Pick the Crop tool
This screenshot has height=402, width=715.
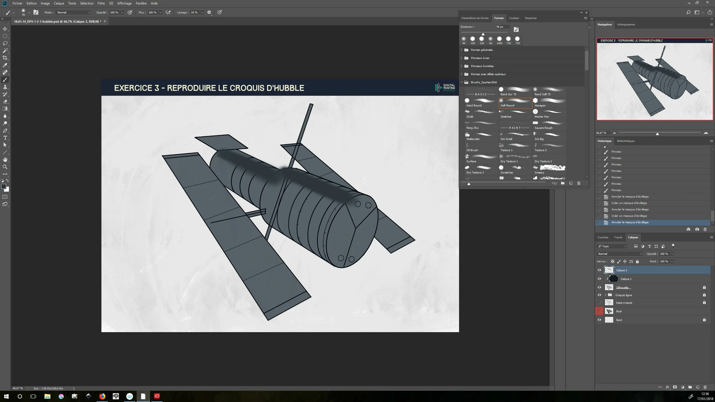pos(5,58)
